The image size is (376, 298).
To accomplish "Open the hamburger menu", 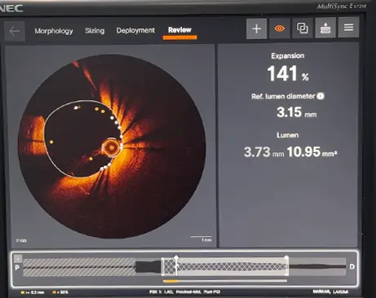I will pyautogui.click(x=348, y=28).
